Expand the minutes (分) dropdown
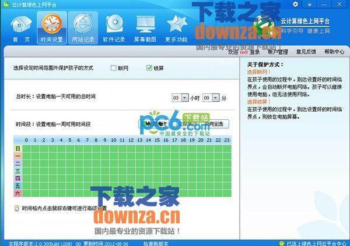 tap(215, 98)
